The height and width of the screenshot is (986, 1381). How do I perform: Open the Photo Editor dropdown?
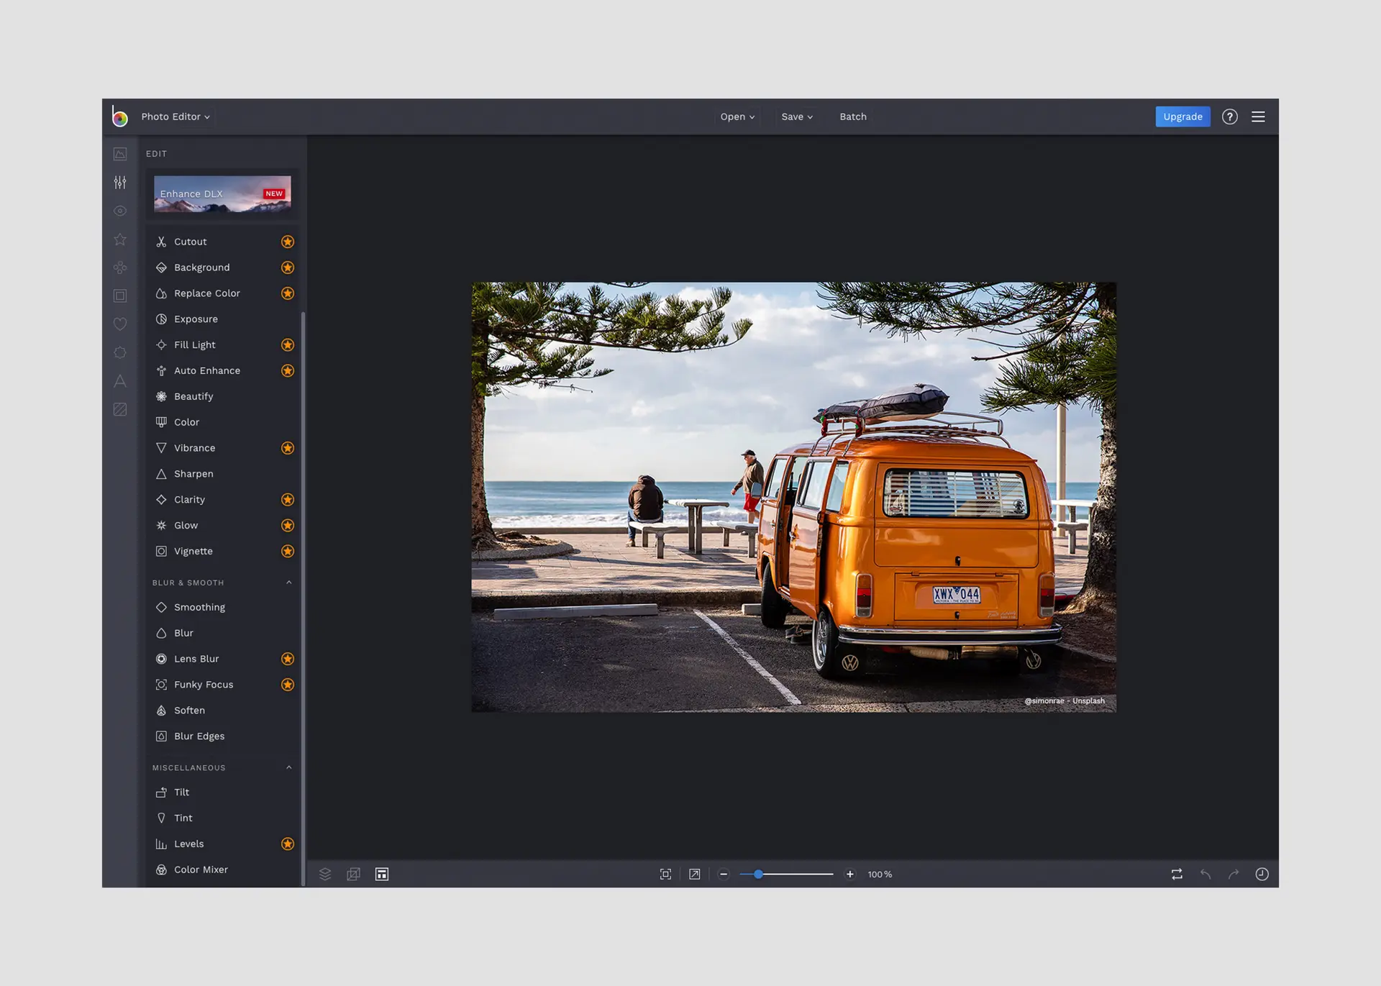pyautogui.click(x=176, y=117)
